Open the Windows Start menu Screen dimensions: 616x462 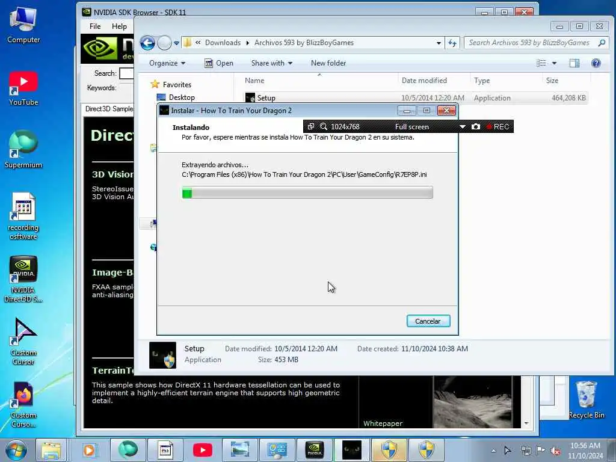(x=16, y=450)
